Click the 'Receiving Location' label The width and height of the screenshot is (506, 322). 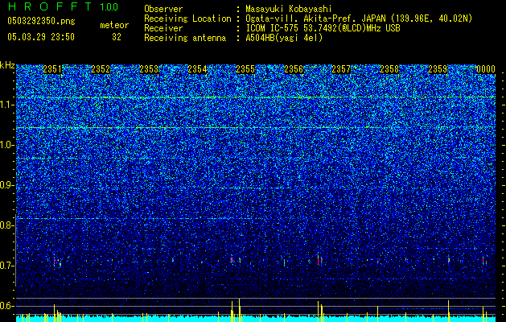click(x=187, y=19)
